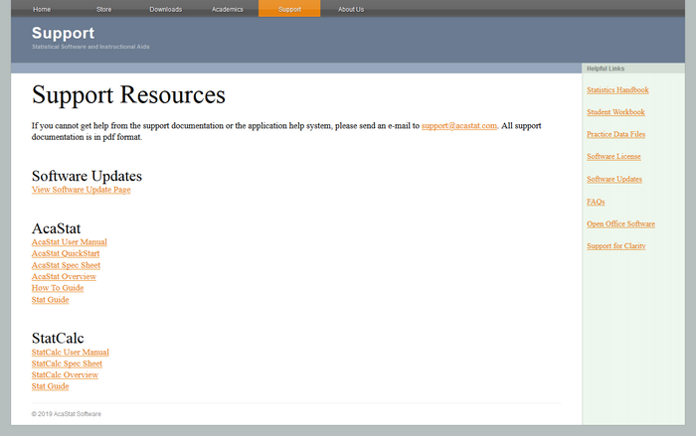
Task: Open Software Updates in sidebar
Action: [614, 179]
